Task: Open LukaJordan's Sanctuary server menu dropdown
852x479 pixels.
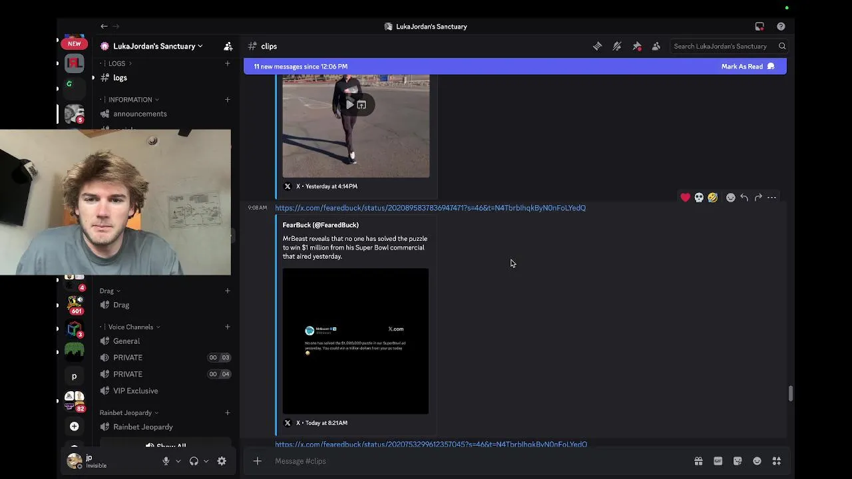Action: point(158,46)
